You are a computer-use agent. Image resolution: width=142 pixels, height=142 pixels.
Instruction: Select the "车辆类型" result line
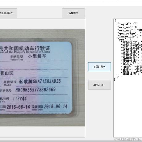(x=132, y=42)
